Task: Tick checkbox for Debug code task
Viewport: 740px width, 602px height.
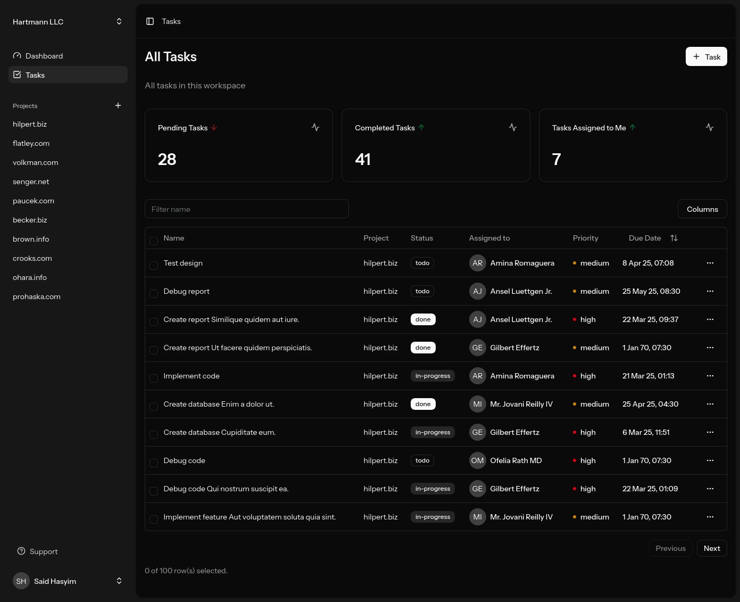Action: click(x=154, y=463)
